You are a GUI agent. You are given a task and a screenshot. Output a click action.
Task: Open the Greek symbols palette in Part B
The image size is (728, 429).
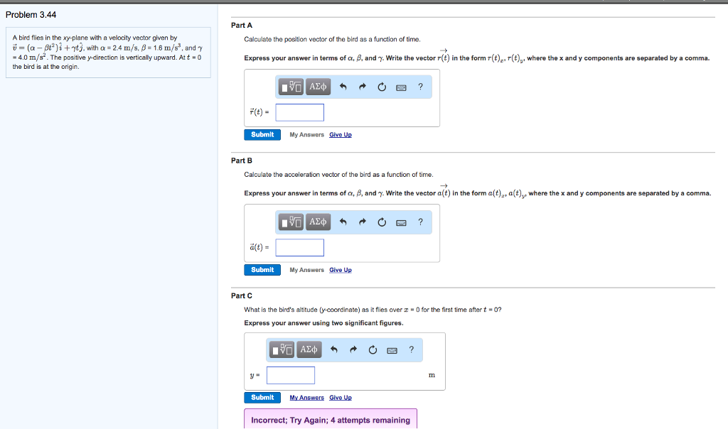coord(318,222)
